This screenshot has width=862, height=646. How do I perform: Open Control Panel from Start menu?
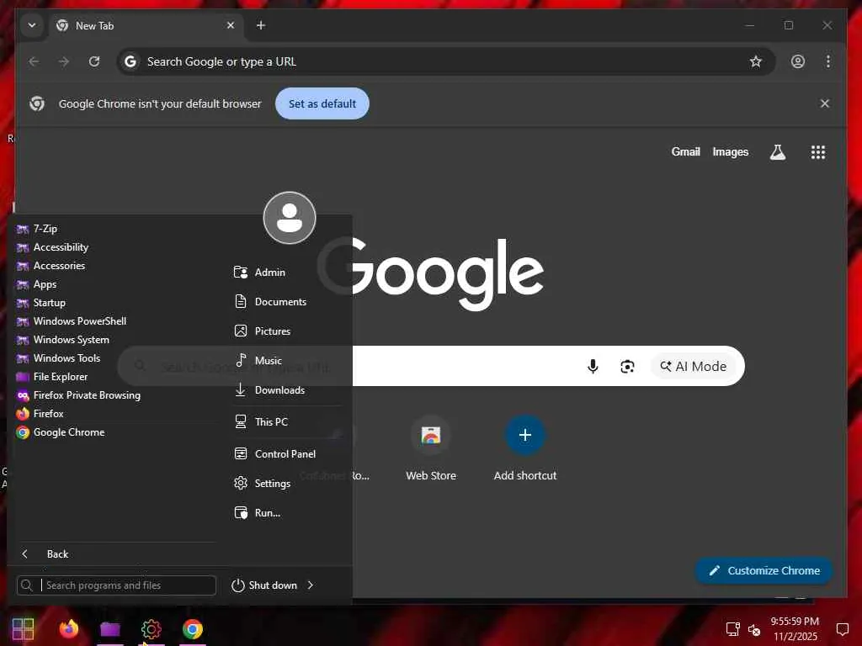pyautogui.click(x=287, y=453)
